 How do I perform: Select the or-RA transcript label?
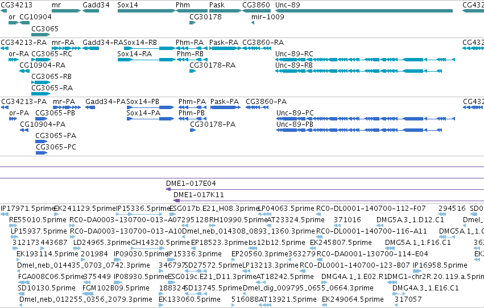point(19,53)
